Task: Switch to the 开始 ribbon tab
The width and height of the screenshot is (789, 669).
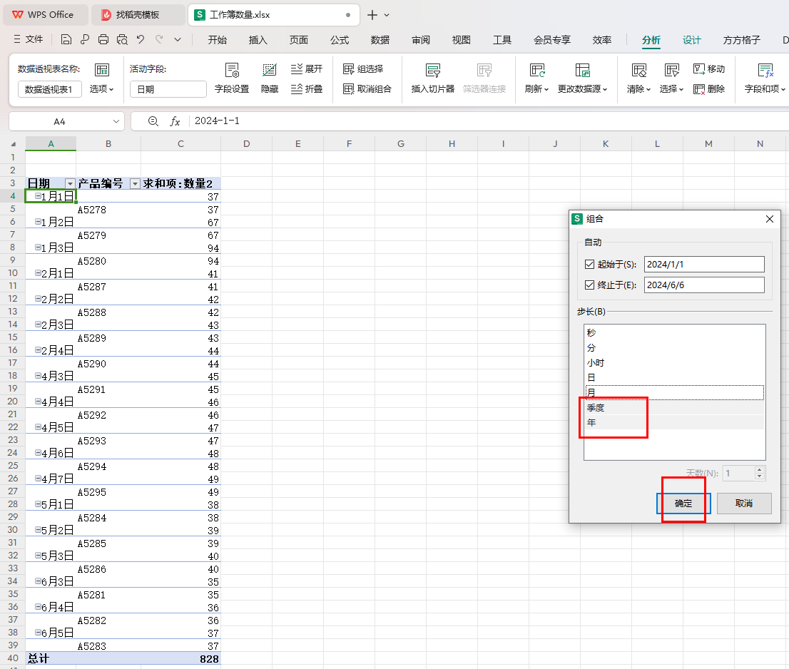Action: click(218, 40)
